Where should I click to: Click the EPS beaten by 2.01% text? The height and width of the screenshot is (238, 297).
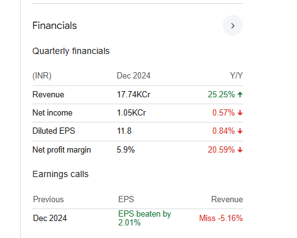pos(145,218)
